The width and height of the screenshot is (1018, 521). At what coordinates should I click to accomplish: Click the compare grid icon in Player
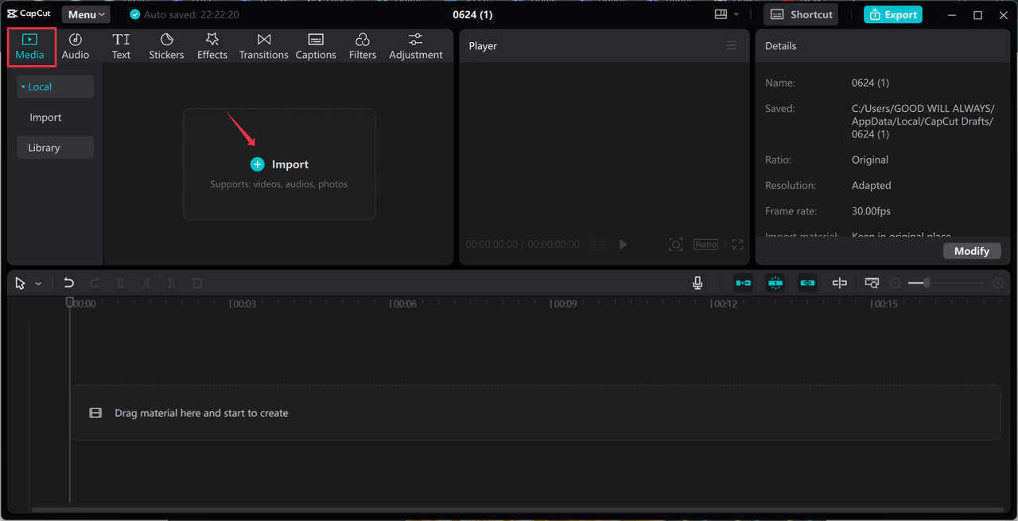point(598,245)
